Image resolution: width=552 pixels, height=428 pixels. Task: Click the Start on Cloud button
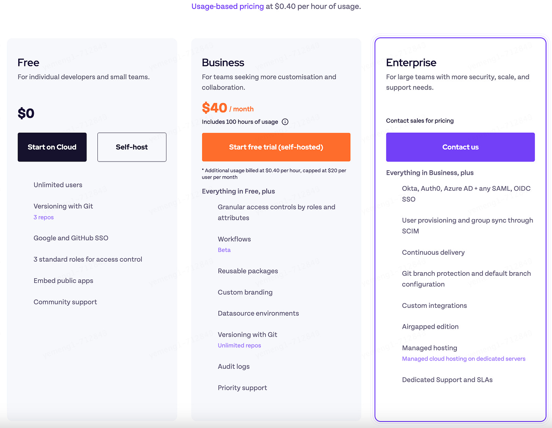pyautogui.click(x=52, y=147)
